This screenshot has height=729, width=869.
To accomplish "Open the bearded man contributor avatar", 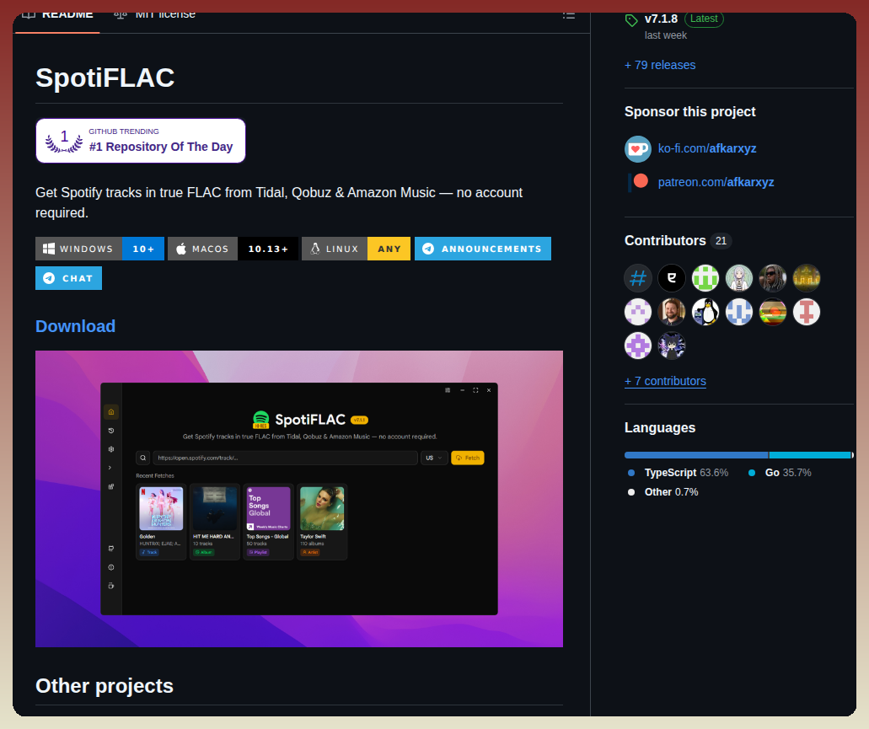I will (672, 312).
